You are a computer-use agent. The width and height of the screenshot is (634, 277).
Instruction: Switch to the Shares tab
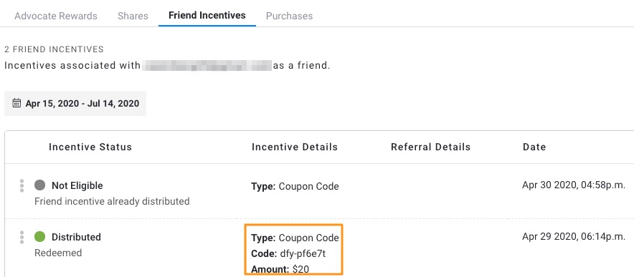click(x=133, y=16)
